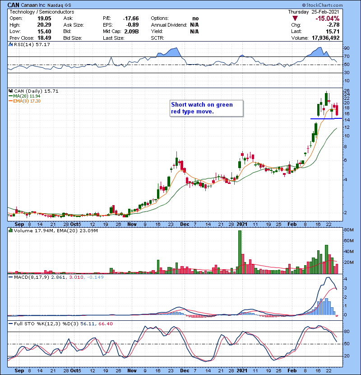Select the Open value 19.05
The width and height of the screenshot is (361, 375).
coord(44,19)
